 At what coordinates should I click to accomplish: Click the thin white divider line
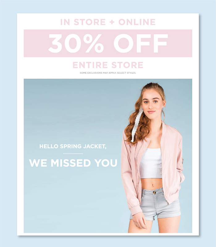pyautogui.click(x=73, y=153)
